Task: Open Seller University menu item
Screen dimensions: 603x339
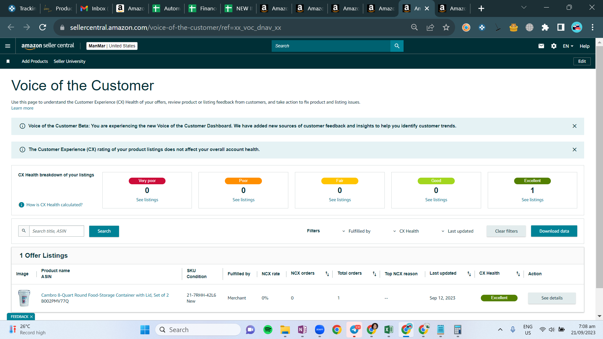Action: click(69, 62)
